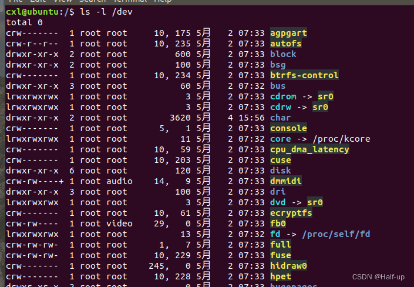Select the 'crw-rw----+' permission string
The image size is (414, 287).
tap(35, 181)
